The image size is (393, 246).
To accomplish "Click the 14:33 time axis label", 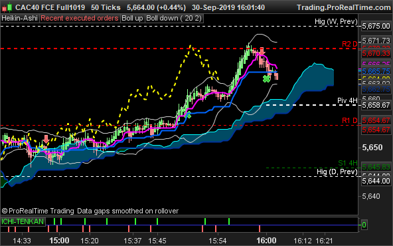I will tap(22, 241).
